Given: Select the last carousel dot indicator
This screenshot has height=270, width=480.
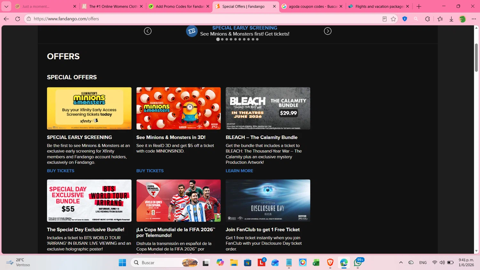Looking at the screenshot, I should [x=257, y=39].
